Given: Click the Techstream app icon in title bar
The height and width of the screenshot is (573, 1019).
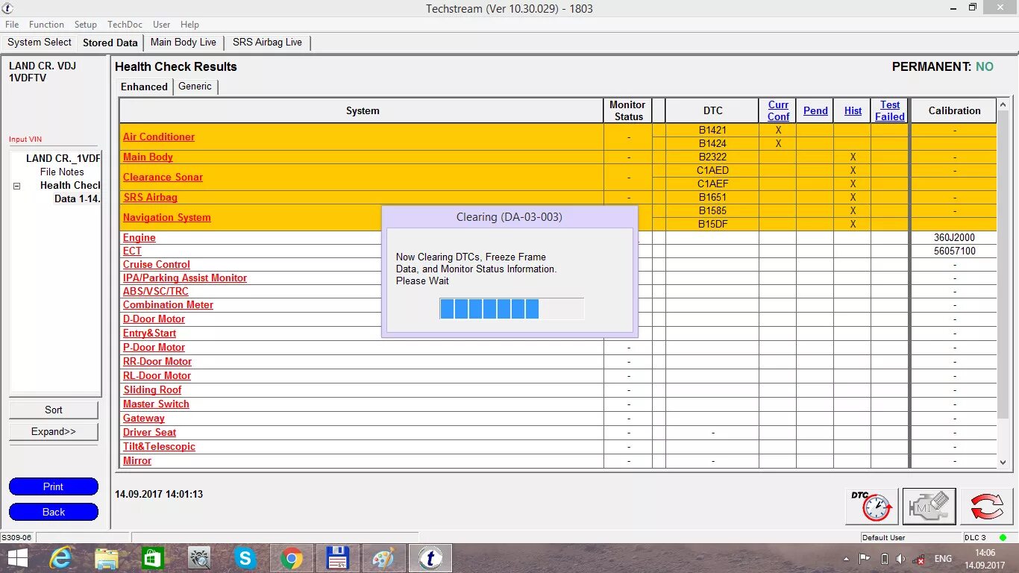Looking at the screenshot, I should point(7,8).
